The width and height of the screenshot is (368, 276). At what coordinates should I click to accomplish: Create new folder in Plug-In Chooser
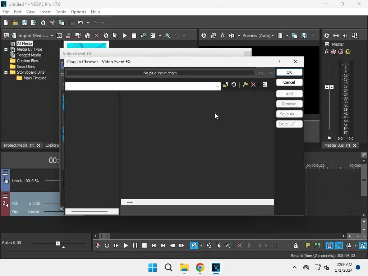tap(245, 84)
